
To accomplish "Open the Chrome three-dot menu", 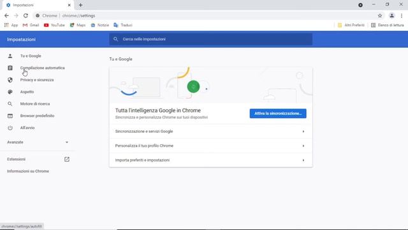I will pyautogui.click(x=402, y=15).
